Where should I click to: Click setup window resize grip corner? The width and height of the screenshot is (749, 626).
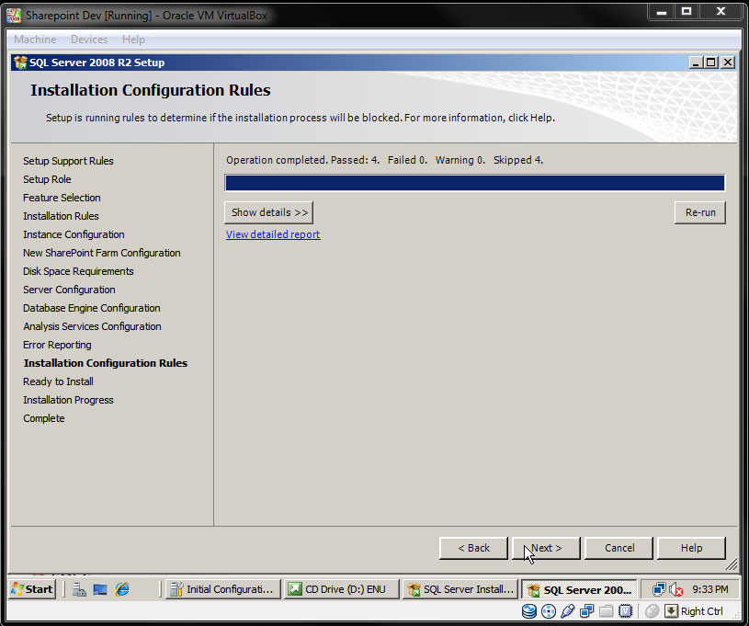pyautogui.click(x=732, y=564)
